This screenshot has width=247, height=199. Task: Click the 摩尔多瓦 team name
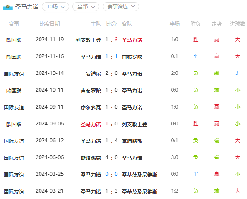(x=91, y=107)
